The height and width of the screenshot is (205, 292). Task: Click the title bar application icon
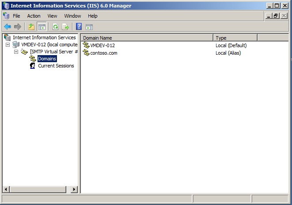pos(6,6)
